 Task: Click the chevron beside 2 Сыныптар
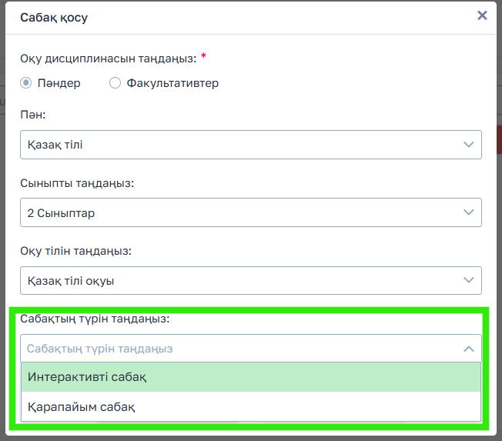coord(468,212)
